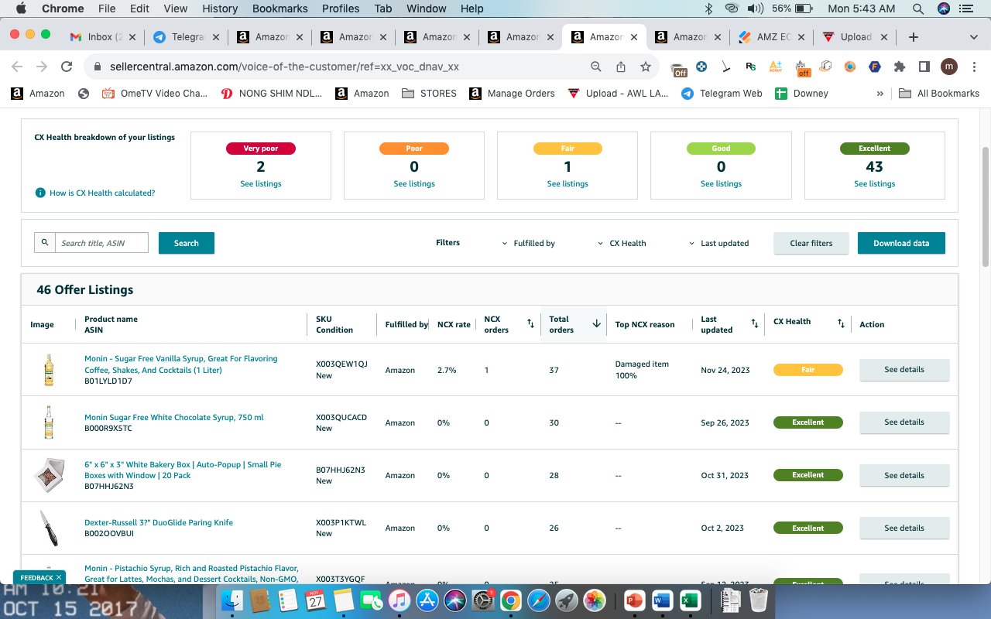Screen dimensions: 991x619
Task: Open the Manage Orders bookmark
Action: coord(512,93)
